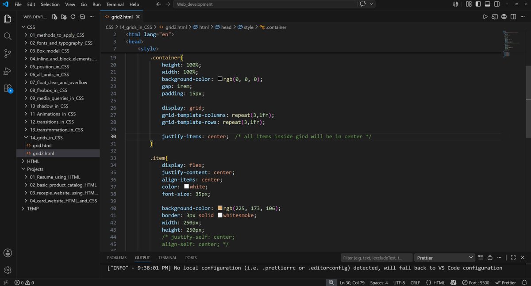Click the New Folder icon in Explorer header

[x=64, y=17]
